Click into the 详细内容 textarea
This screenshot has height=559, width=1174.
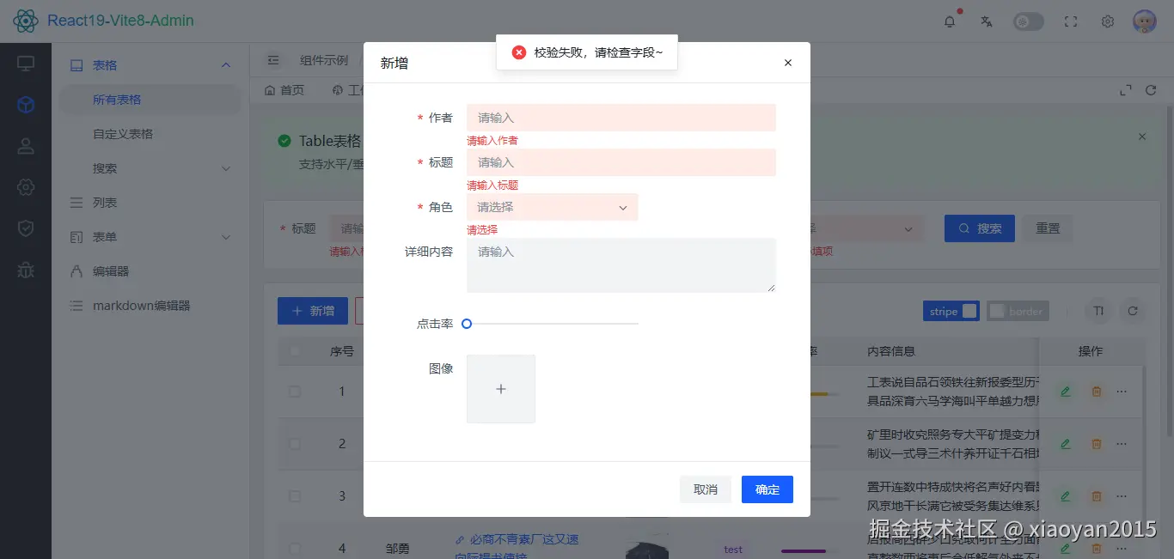click(x=621, y=265)
